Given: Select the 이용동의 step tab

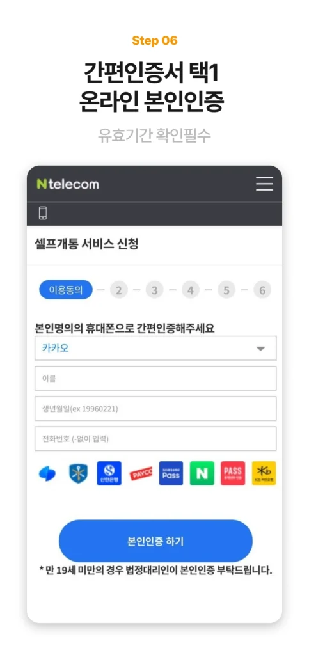Looking at the screenshot, I should (x=66, y=290).
